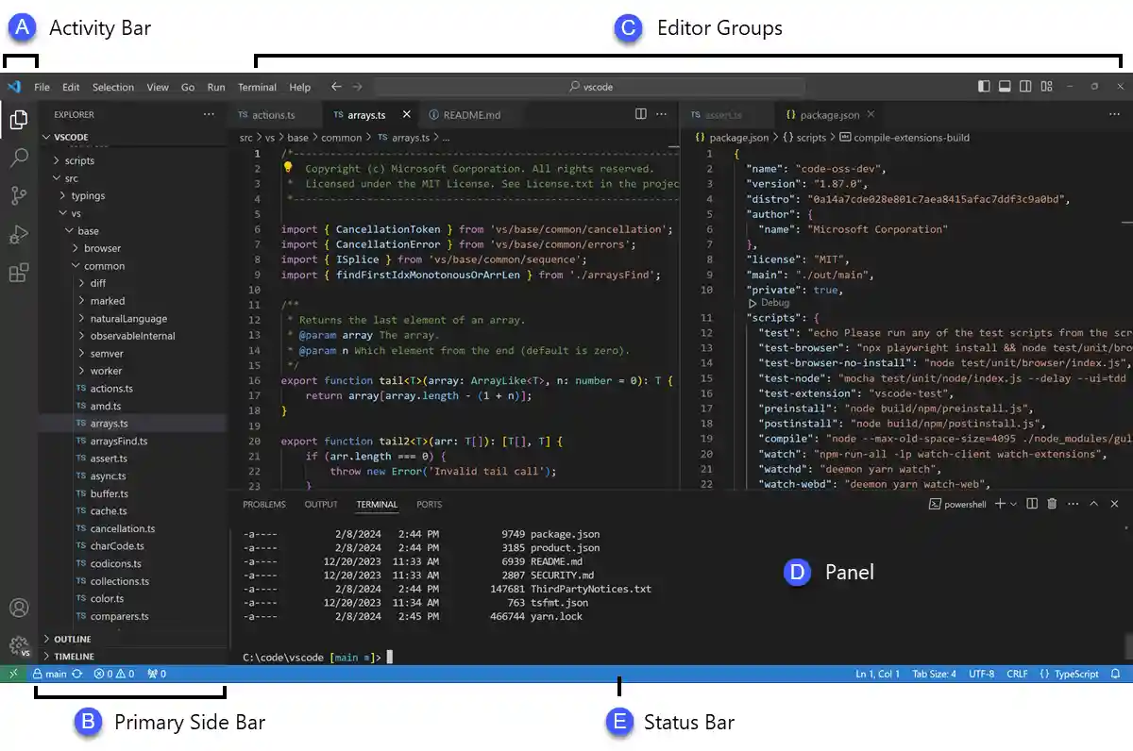1133x751 pixels.
Task: Open the main branch status bar item
Action: 51,674
